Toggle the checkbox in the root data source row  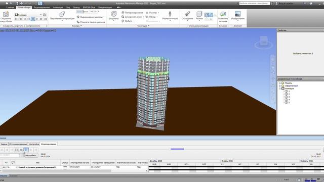pyautogui.click(x=17, y=167)
